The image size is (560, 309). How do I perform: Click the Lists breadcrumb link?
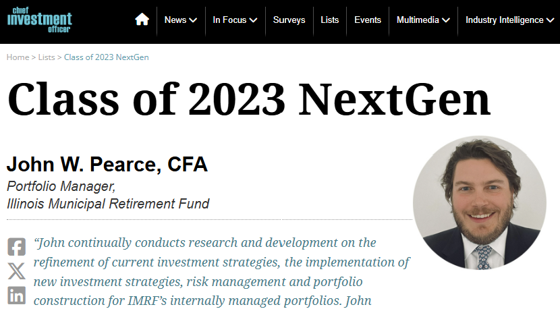coord(47,57)
